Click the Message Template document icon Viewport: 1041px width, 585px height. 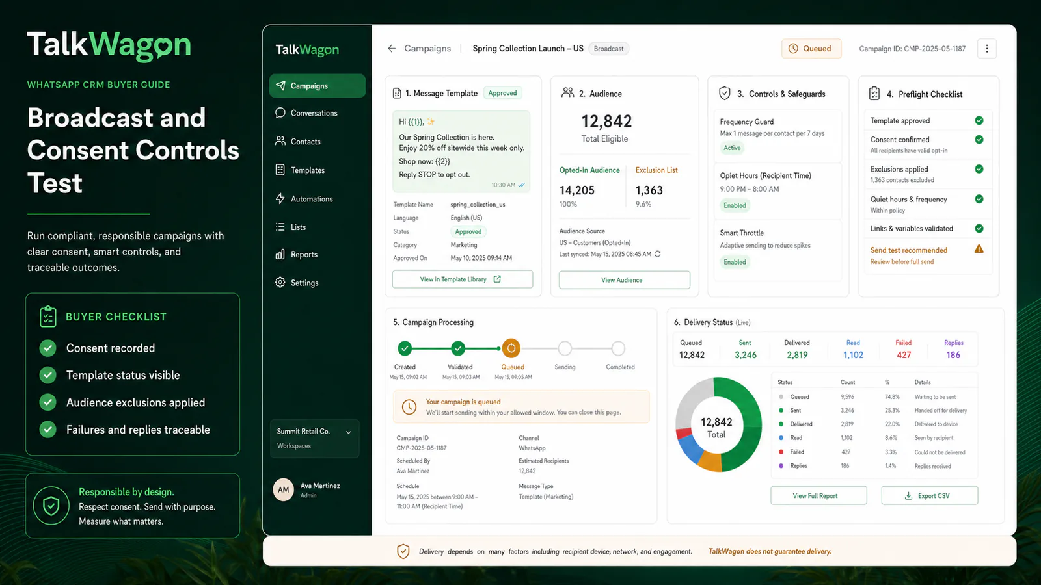[397, 94]
